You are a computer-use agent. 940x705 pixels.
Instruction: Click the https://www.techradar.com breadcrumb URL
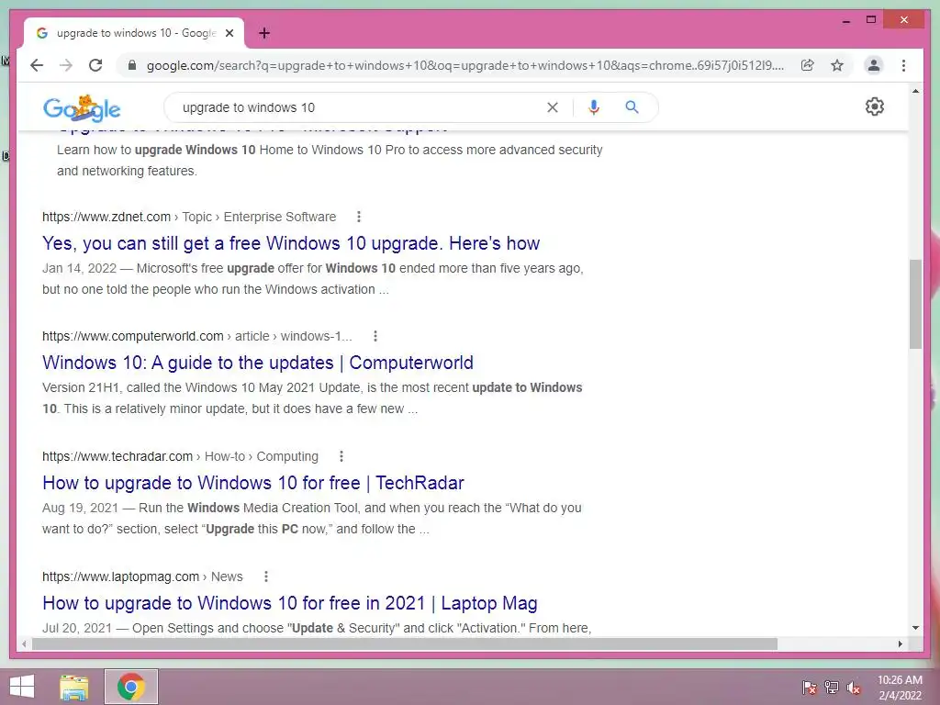coord(117,456)
